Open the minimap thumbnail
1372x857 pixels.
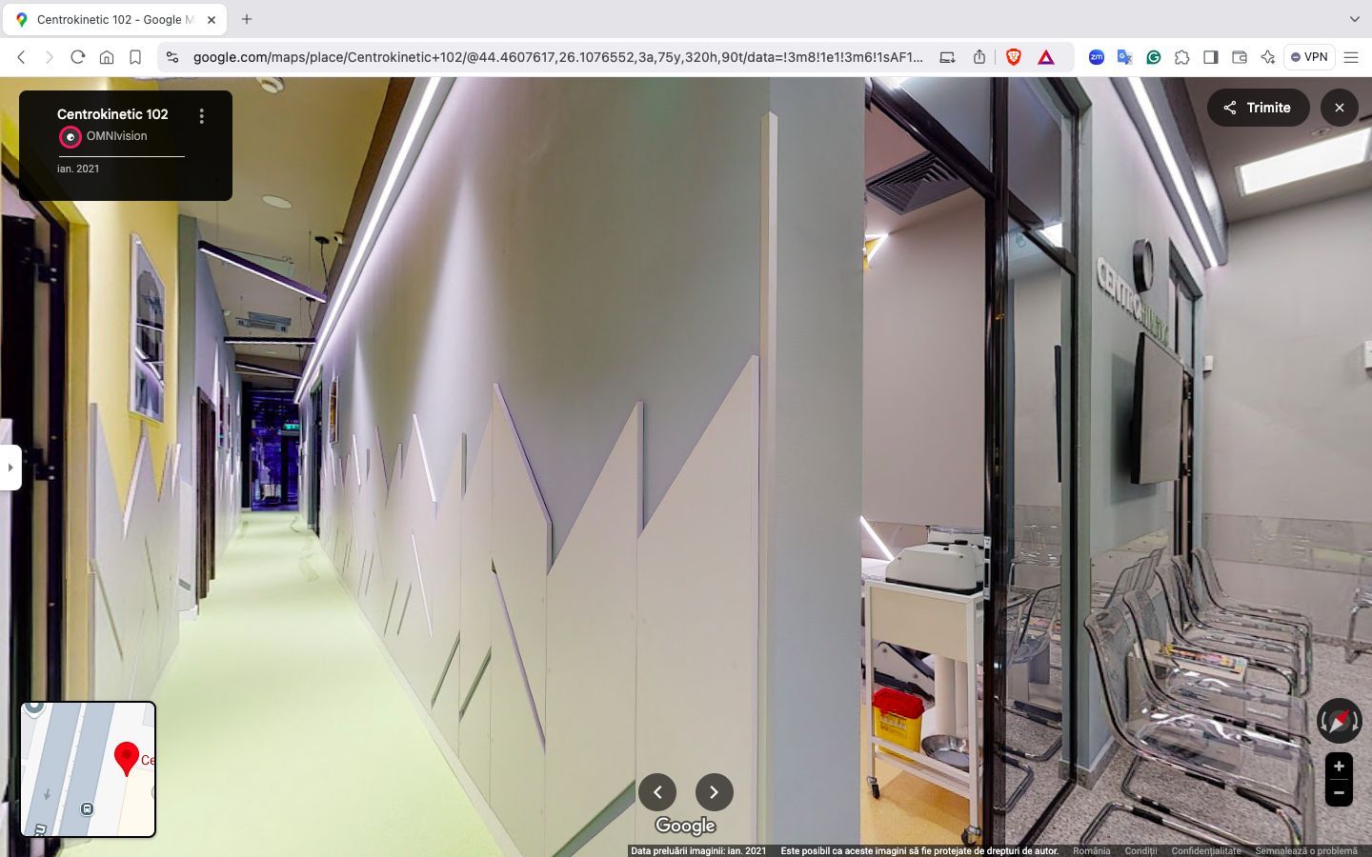point(89,769)
